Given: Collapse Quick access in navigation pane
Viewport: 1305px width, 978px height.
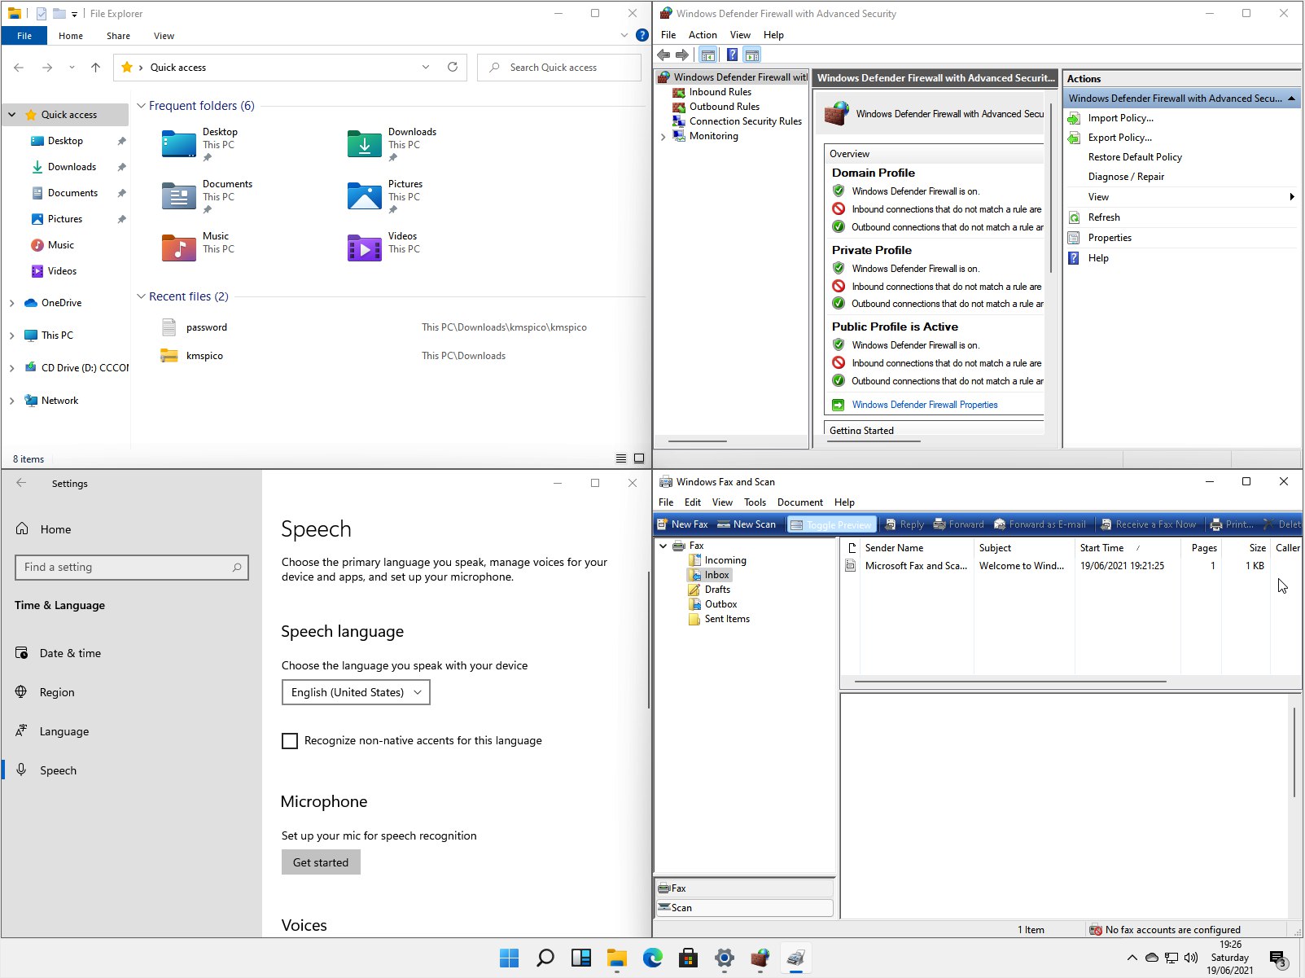Looking at the screenshot, I should tap(11, 115).
